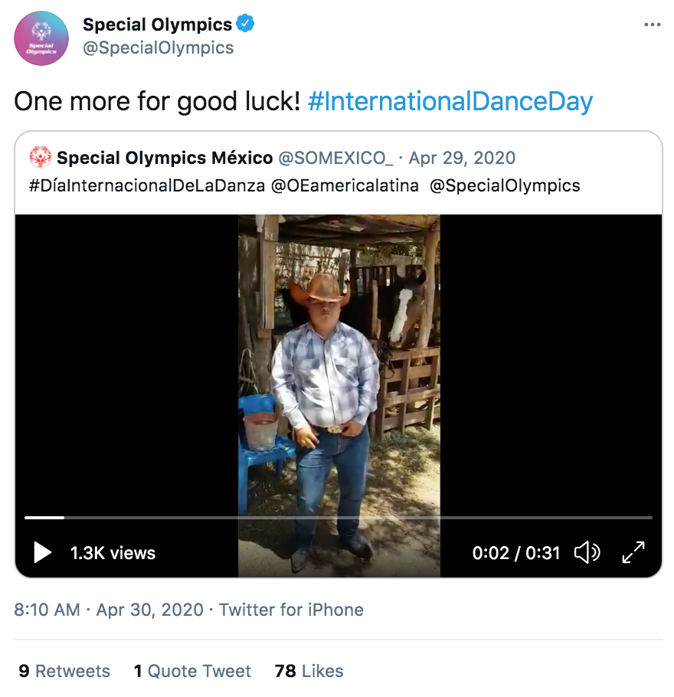Click the quoted tweet hashtag text line
This screenshot has height=697, width=674.
(x=305, y=185)
